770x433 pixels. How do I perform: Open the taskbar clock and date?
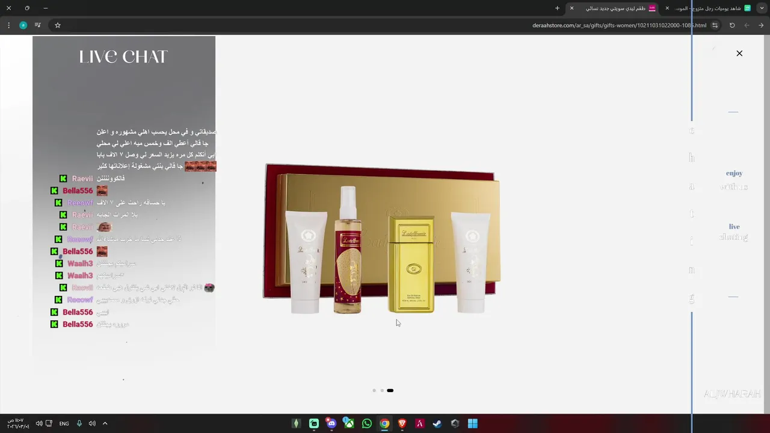(18, 423)
